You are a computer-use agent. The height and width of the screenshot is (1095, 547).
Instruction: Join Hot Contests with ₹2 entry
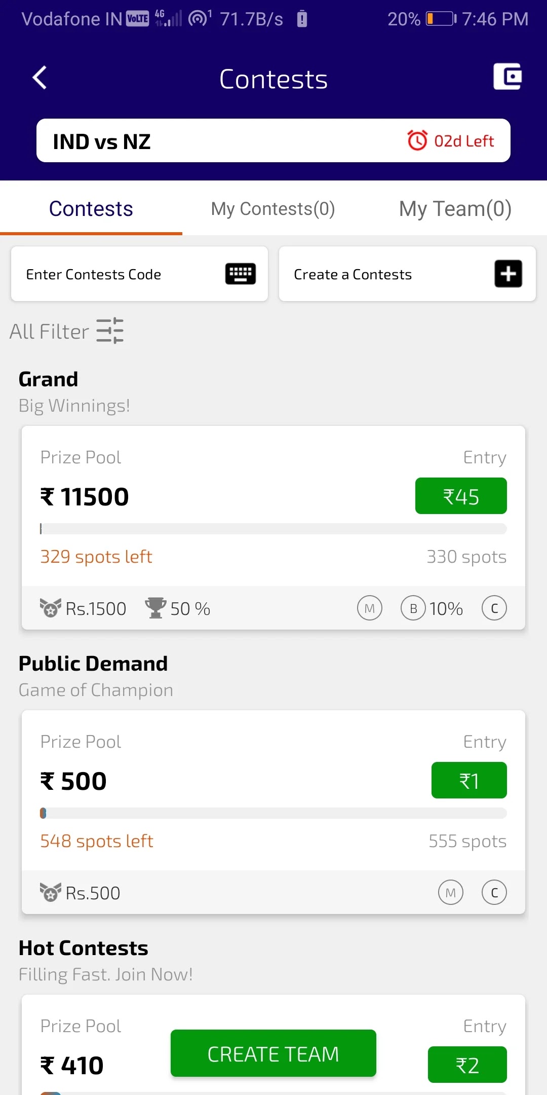tap(467, 1065)
